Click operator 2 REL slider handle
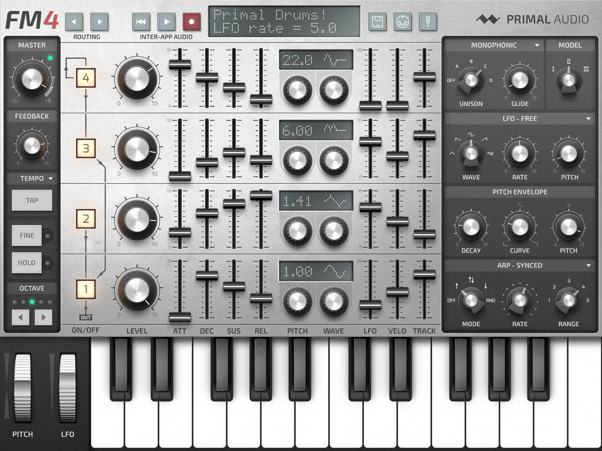This screenshot has height=451, width=602. [x=261, y=196]
